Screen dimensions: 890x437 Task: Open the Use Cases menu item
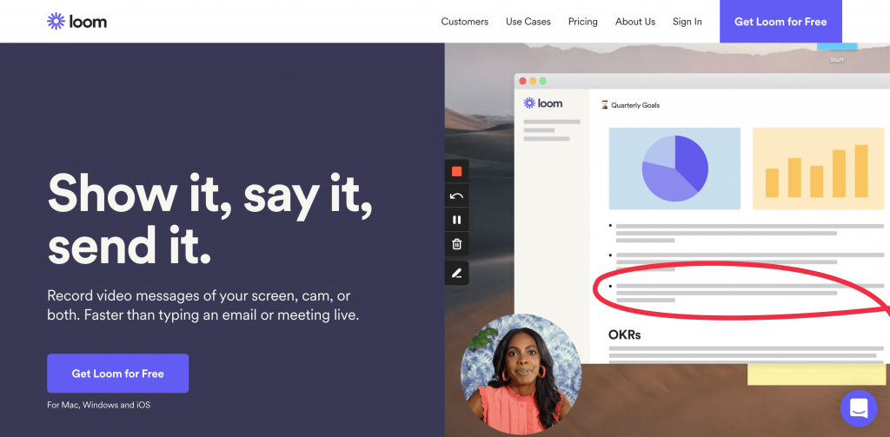(528, 22)
